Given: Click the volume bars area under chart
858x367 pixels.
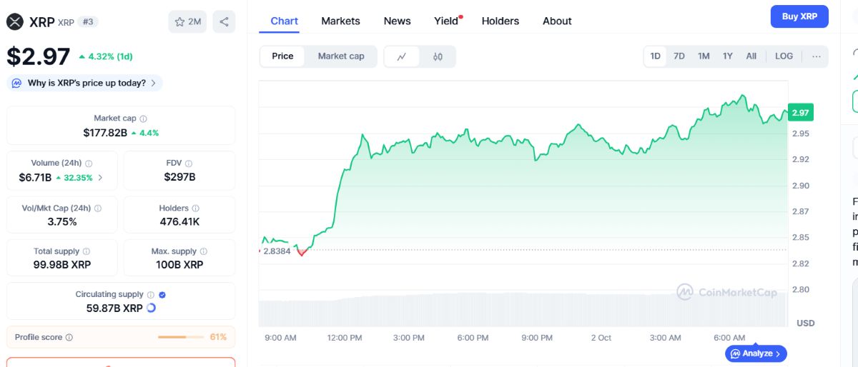Looking at the screenshot, I should click(x=523, y=309).
